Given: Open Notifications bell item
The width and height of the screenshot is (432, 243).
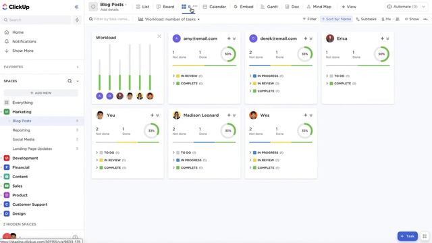Looking at the screenshot, I should 24,41.
